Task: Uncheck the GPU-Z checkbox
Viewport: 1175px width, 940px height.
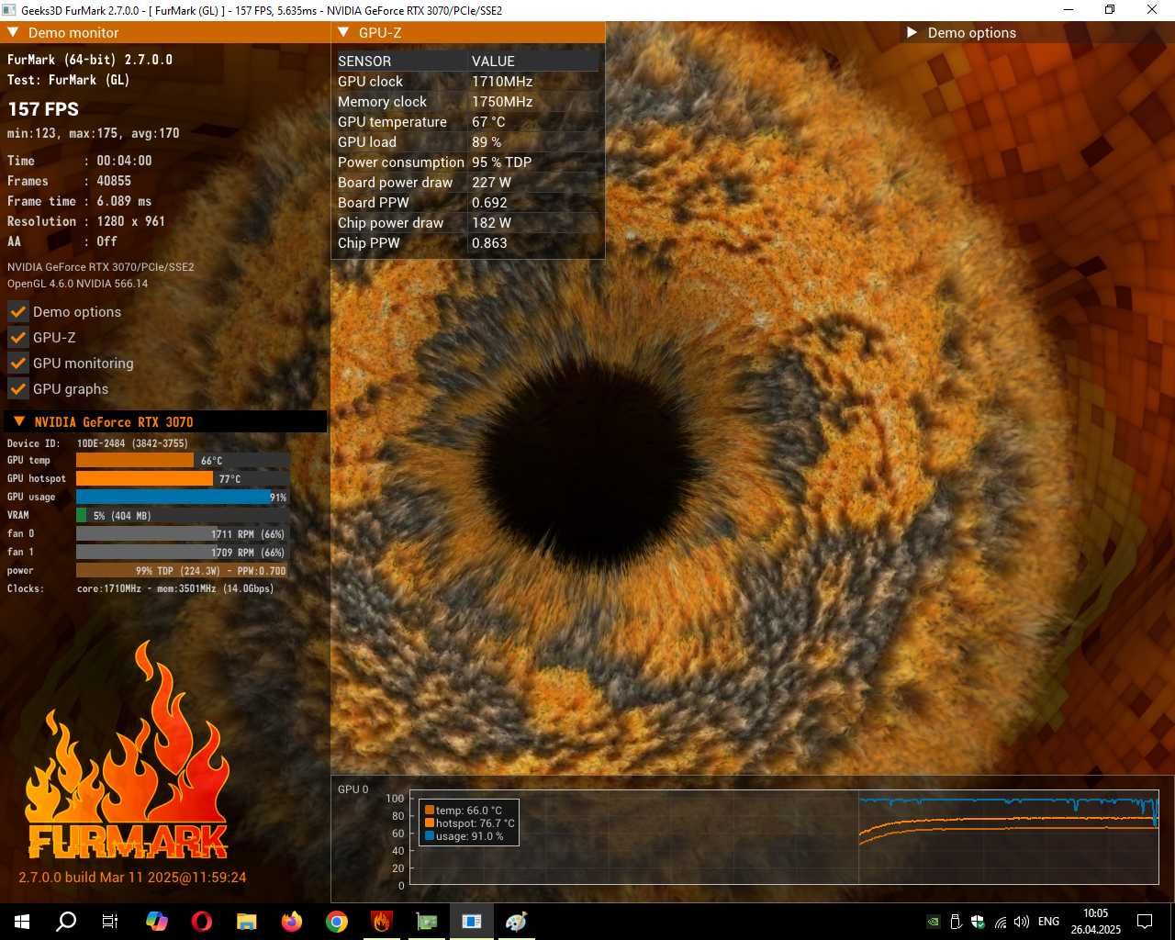Action: point(18,337)
